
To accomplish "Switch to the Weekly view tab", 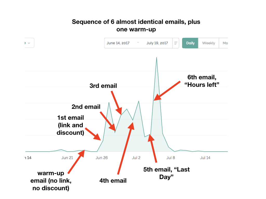I will [x=208, y=43].
